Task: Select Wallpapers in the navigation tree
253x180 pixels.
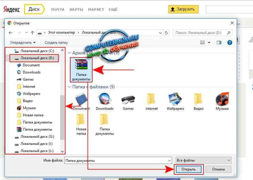Action: point(29,94)
